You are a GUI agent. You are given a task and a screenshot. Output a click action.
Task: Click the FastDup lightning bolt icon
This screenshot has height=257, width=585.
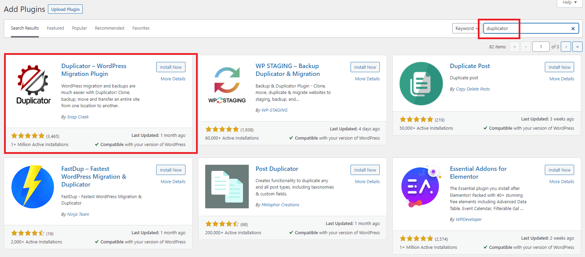tap(33, 187)
